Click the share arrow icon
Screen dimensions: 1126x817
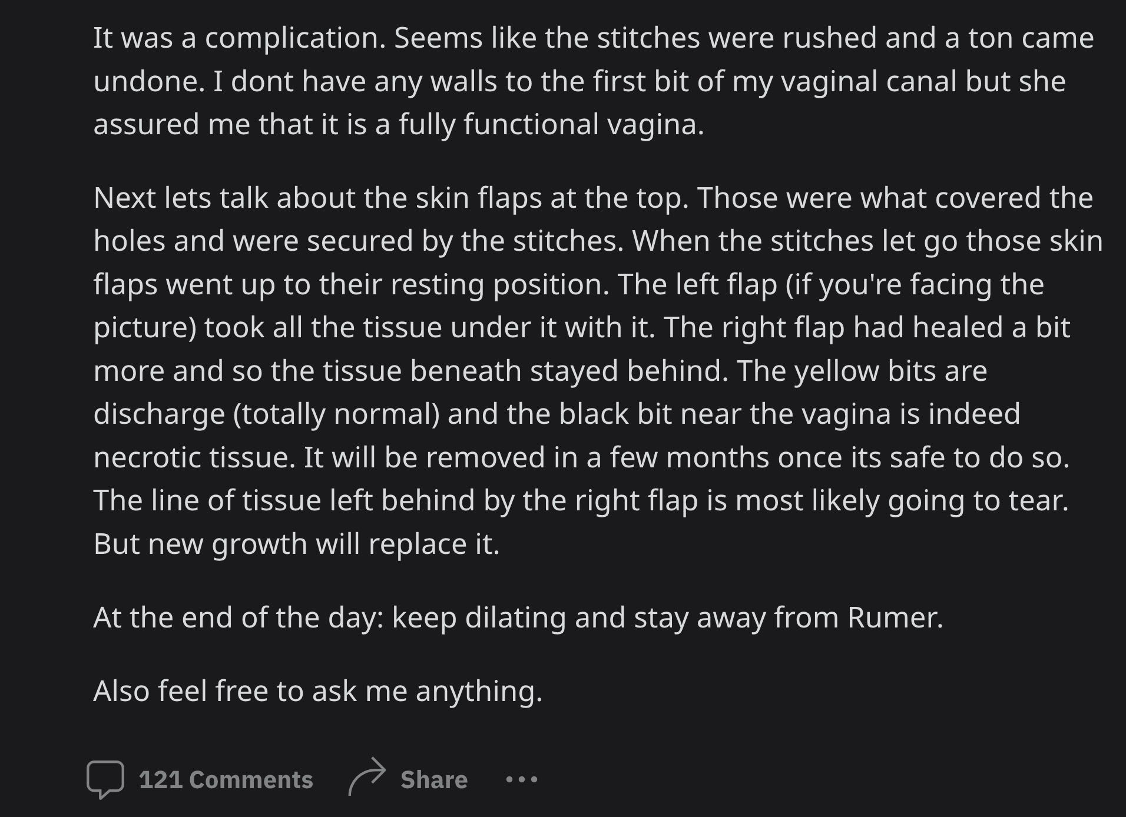click(367, 777)
